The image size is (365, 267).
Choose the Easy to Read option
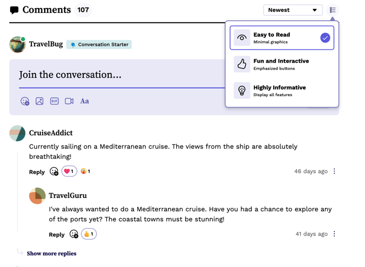(x=282, y=38)
